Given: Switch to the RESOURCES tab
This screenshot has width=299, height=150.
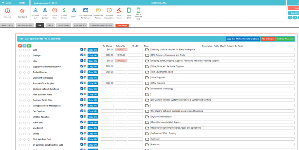Looking at the screenshot, I should tap(80, 25).
